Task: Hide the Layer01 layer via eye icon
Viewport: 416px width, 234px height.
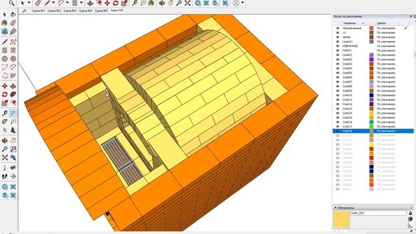Action: [x=337, y=42]
